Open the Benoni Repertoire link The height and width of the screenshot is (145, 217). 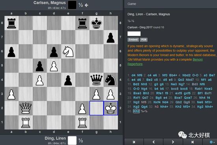click(x=198, y=60)
